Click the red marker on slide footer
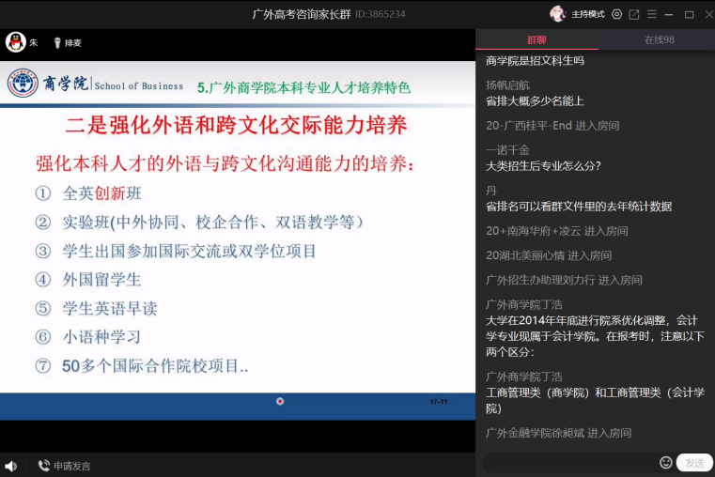This screenshot has height=477, width=715. click(280, 401)
